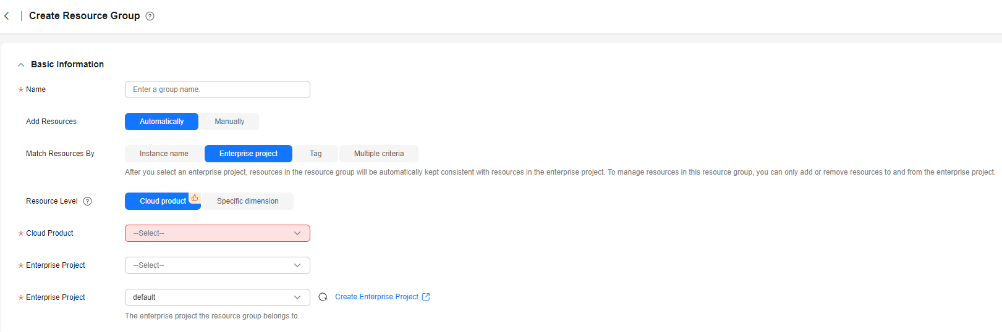Click Resource Level help question icon
The image size is (1002, 332).
click(x=88, y=201)
